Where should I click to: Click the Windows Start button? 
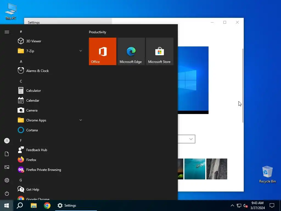(x=7, y=206)
